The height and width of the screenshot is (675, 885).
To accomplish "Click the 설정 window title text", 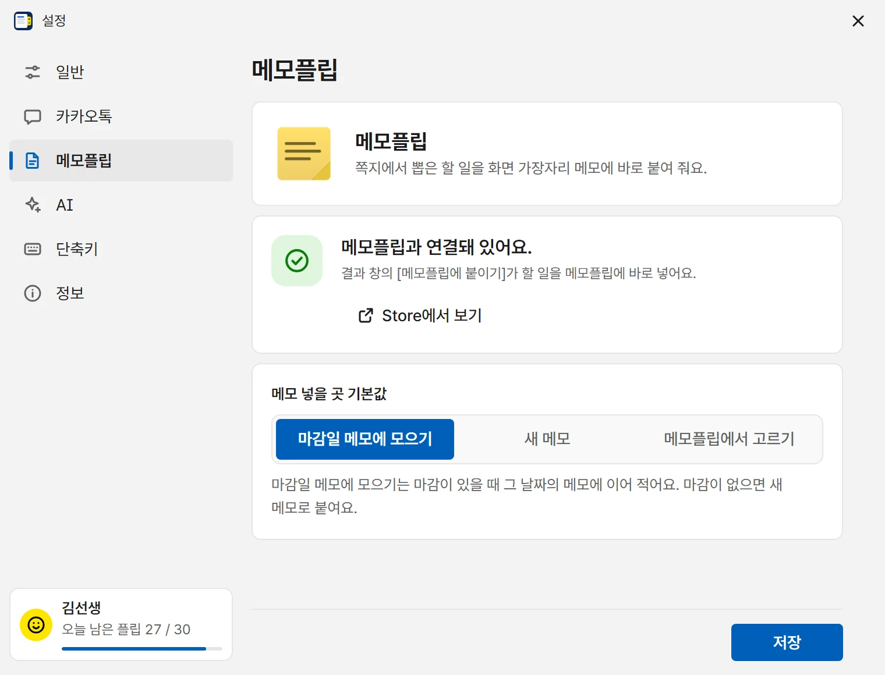I will pos(54,21).
